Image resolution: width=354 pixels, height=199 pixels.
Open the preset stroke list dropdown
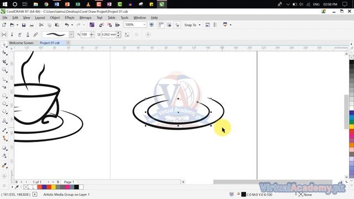71,34
